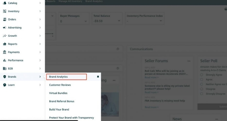Expand Buyer Messages dropdown arrow
Image resolution: width=227 pixels, height=121 pixels.
tap(86, 21)
